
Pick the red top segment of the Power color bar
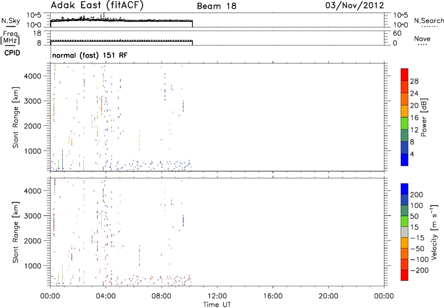point(405,74)
